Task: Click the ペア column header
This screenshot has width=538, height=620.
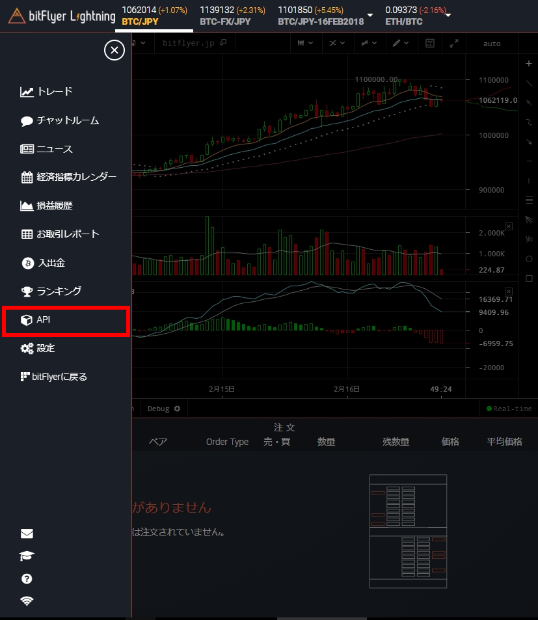Action: (158, 442)
